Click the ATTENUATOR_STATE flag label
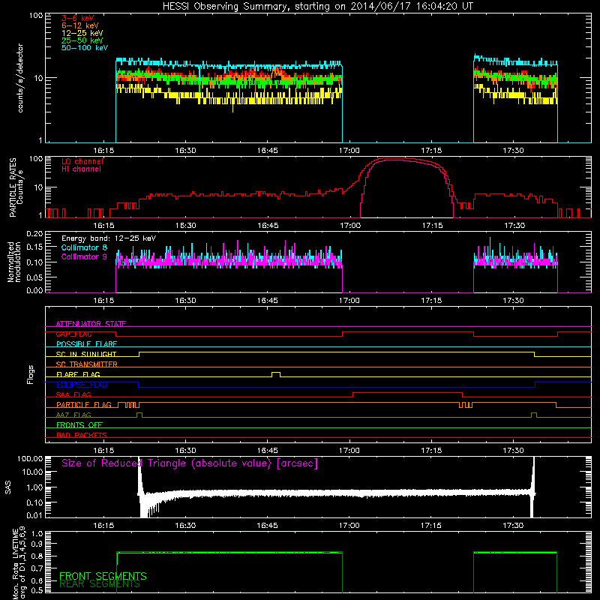This screenshot has height=600, width=600. (91, 324)
